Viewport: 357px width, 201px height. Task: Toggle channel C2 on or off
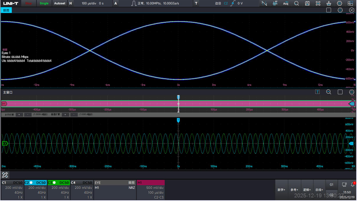36,183
